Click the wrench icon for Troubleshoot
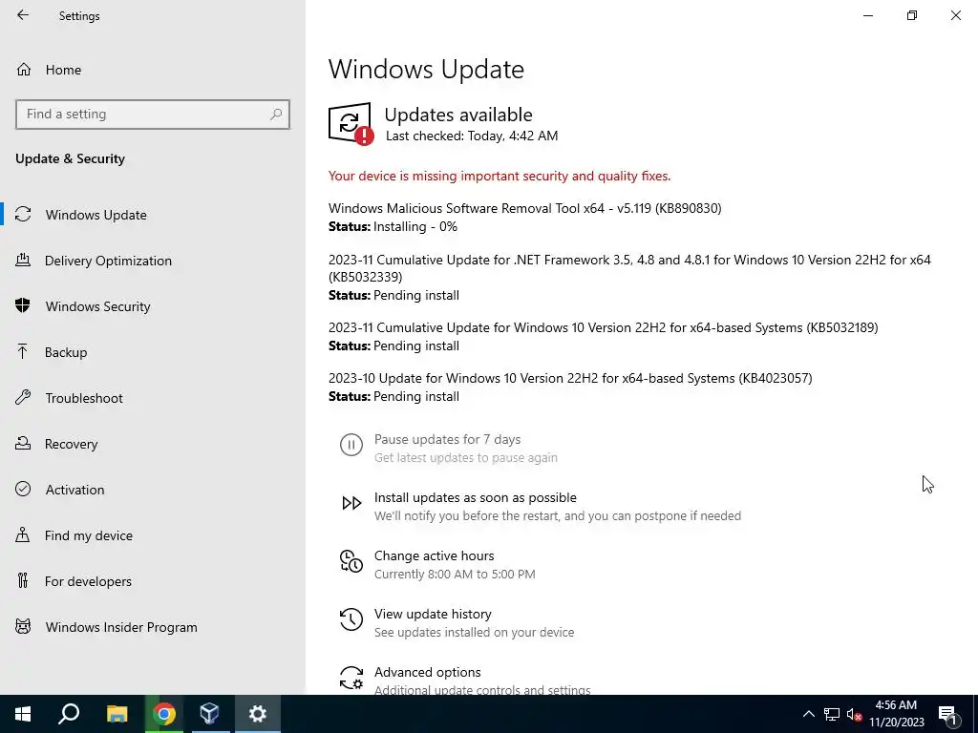This screenshot has width=978, height=733. click(x=23, y=397)
